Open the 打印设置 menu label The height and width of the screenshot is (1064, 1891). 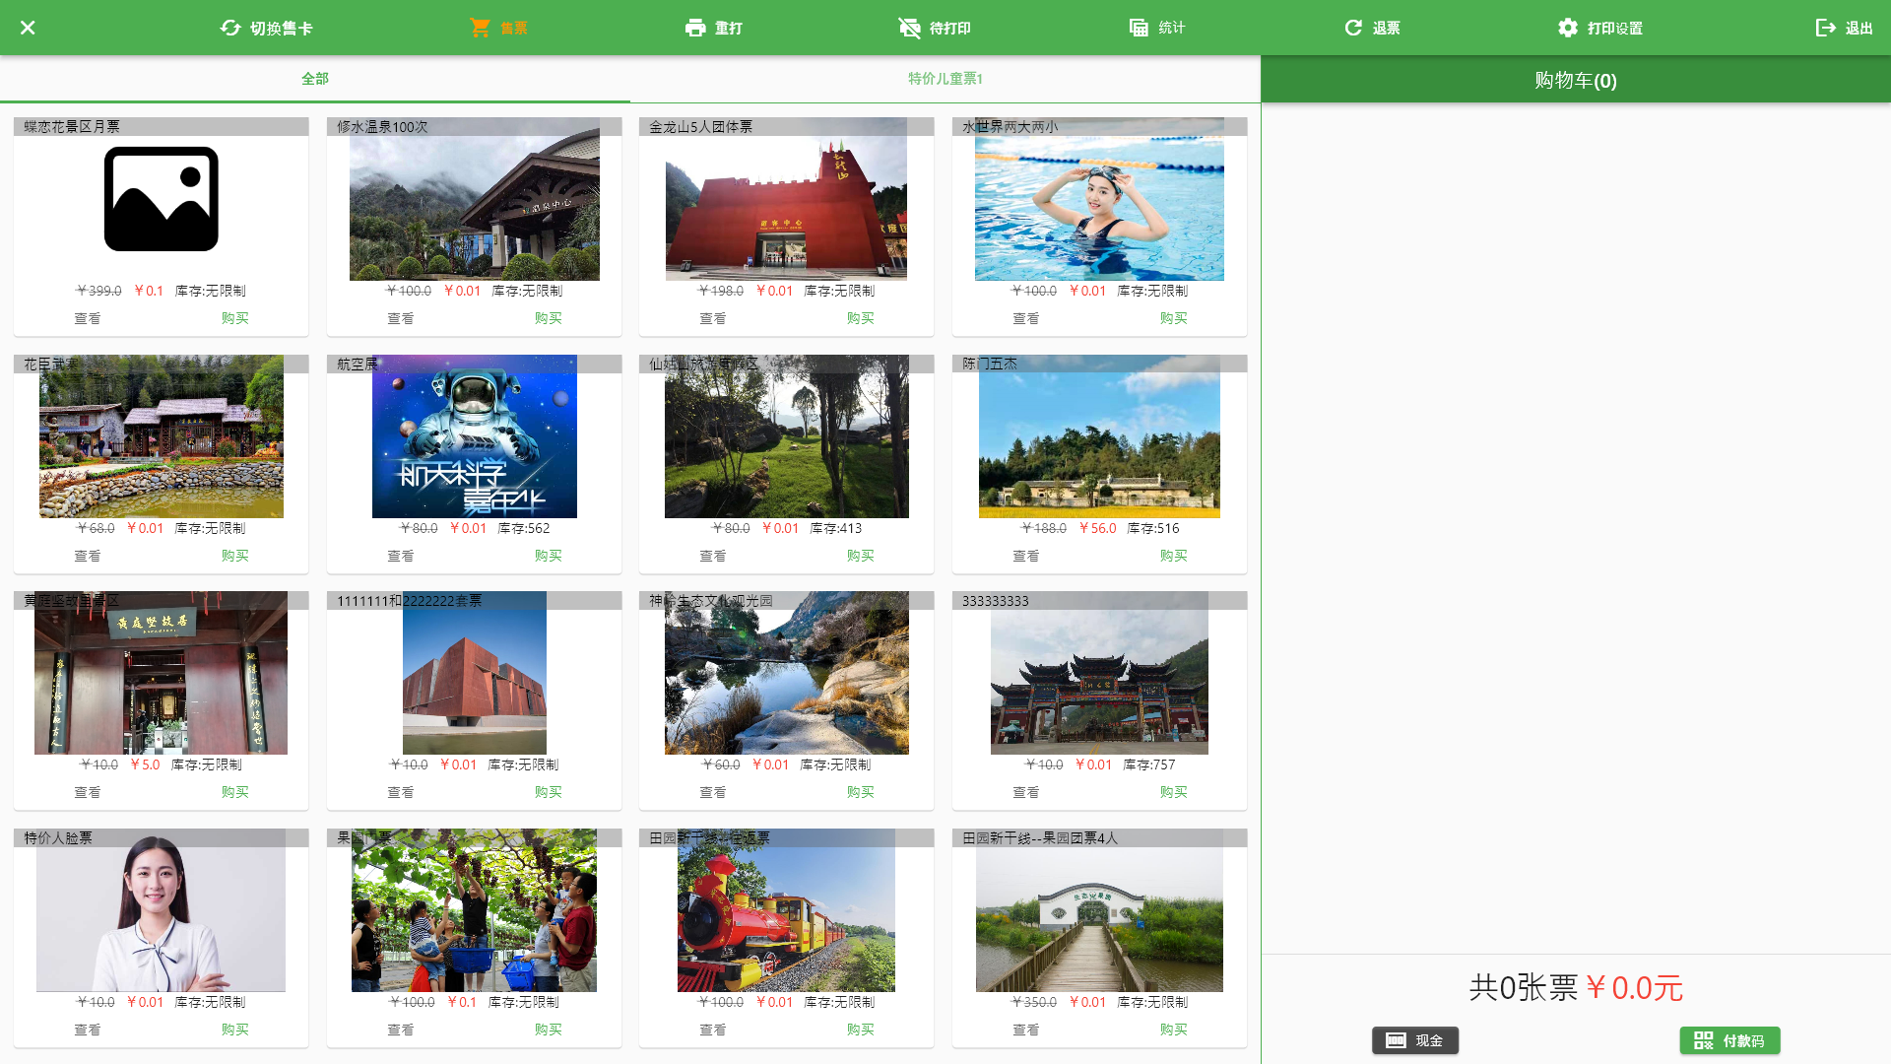[1615, 28]
